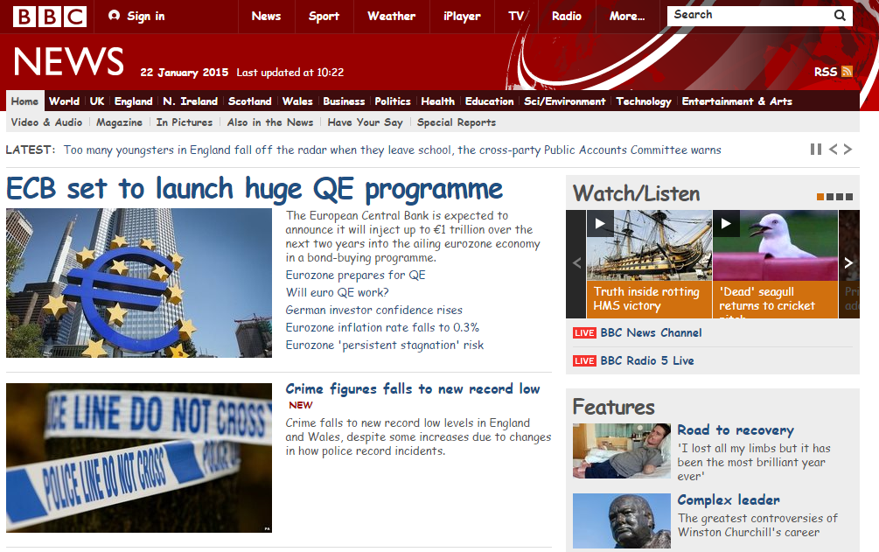This screenshot has width=879, height=552.
Task: Open Special Reports page
Action: click(457, 122)
